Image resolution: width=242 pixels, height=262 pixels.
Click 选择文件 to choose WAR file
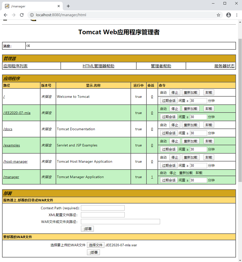[96, 245]
